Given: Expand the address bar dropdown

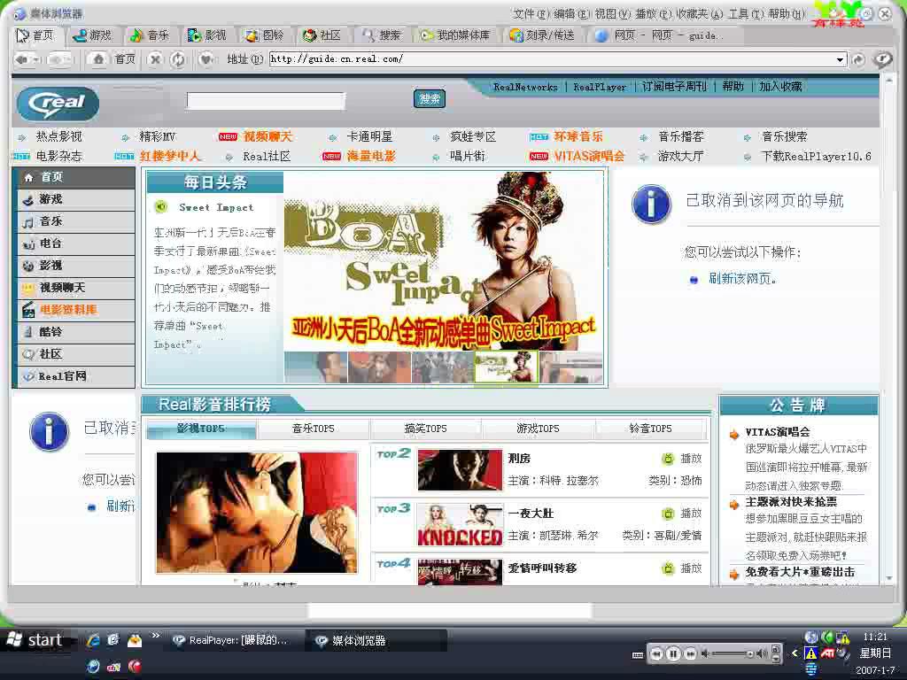Looking at the screenshot, I should 840,59.
